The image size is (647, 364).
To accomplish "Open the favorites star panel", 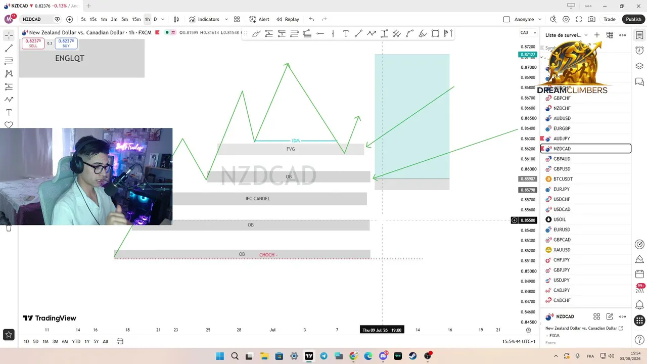I will (x=9, y=334).
